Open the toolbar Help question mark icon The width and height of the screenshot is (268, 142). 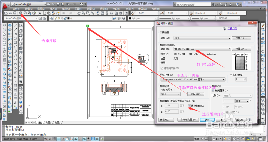click(x=126, y=13)
